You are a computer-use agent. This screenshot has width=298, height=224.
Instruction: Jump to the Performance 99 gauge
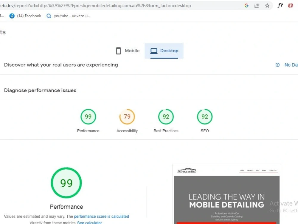[88, 116]
